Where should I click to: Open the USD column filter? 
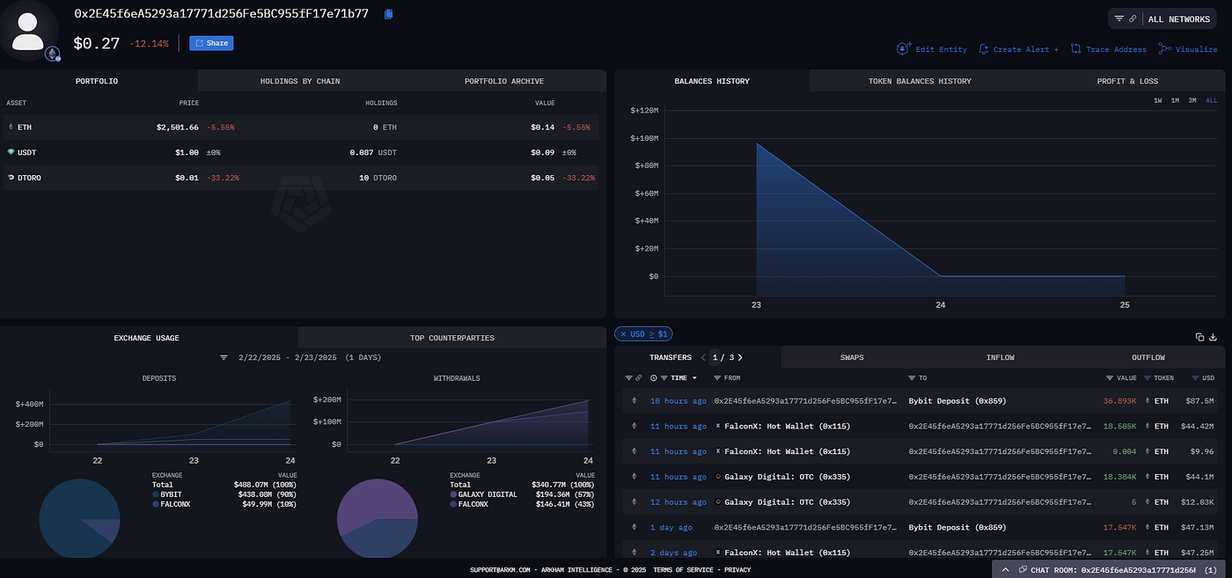click(1195, 377)
